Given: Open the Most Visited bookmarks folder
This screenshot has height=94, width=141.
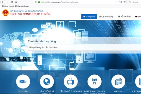Looking at the screenshot, I should coord(8,6).
